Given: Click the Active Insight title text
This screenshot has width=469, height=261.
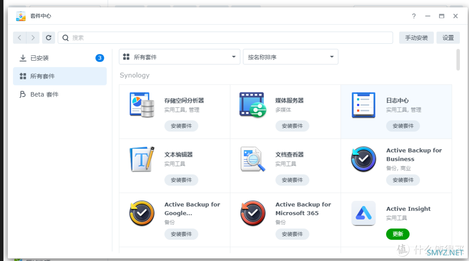Looking at the screenshot, I should (408, 209).
